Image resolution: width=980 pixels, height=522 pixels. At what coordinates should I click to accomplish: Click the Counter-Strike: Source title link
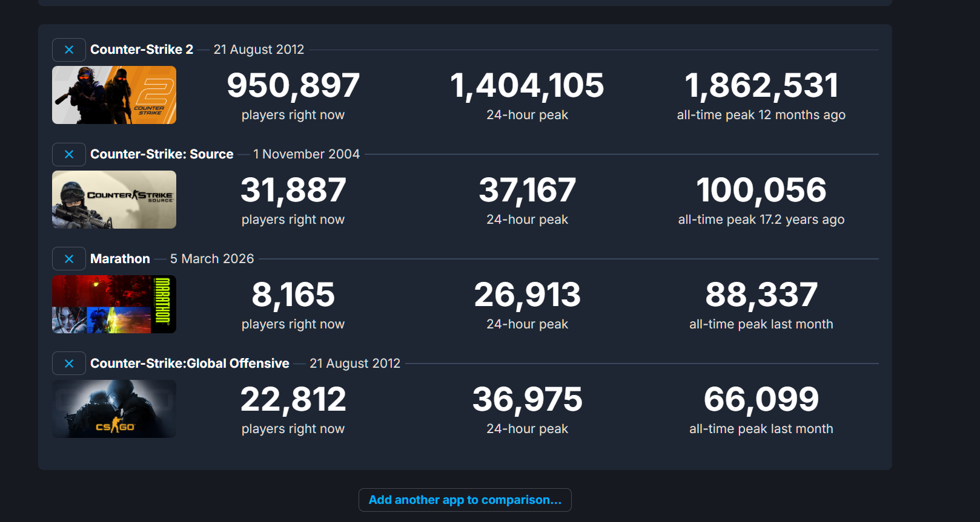[162, 154]
